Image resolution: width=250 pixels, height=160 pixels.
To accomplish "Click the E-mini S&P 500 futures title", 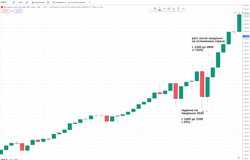I will 22,7.
